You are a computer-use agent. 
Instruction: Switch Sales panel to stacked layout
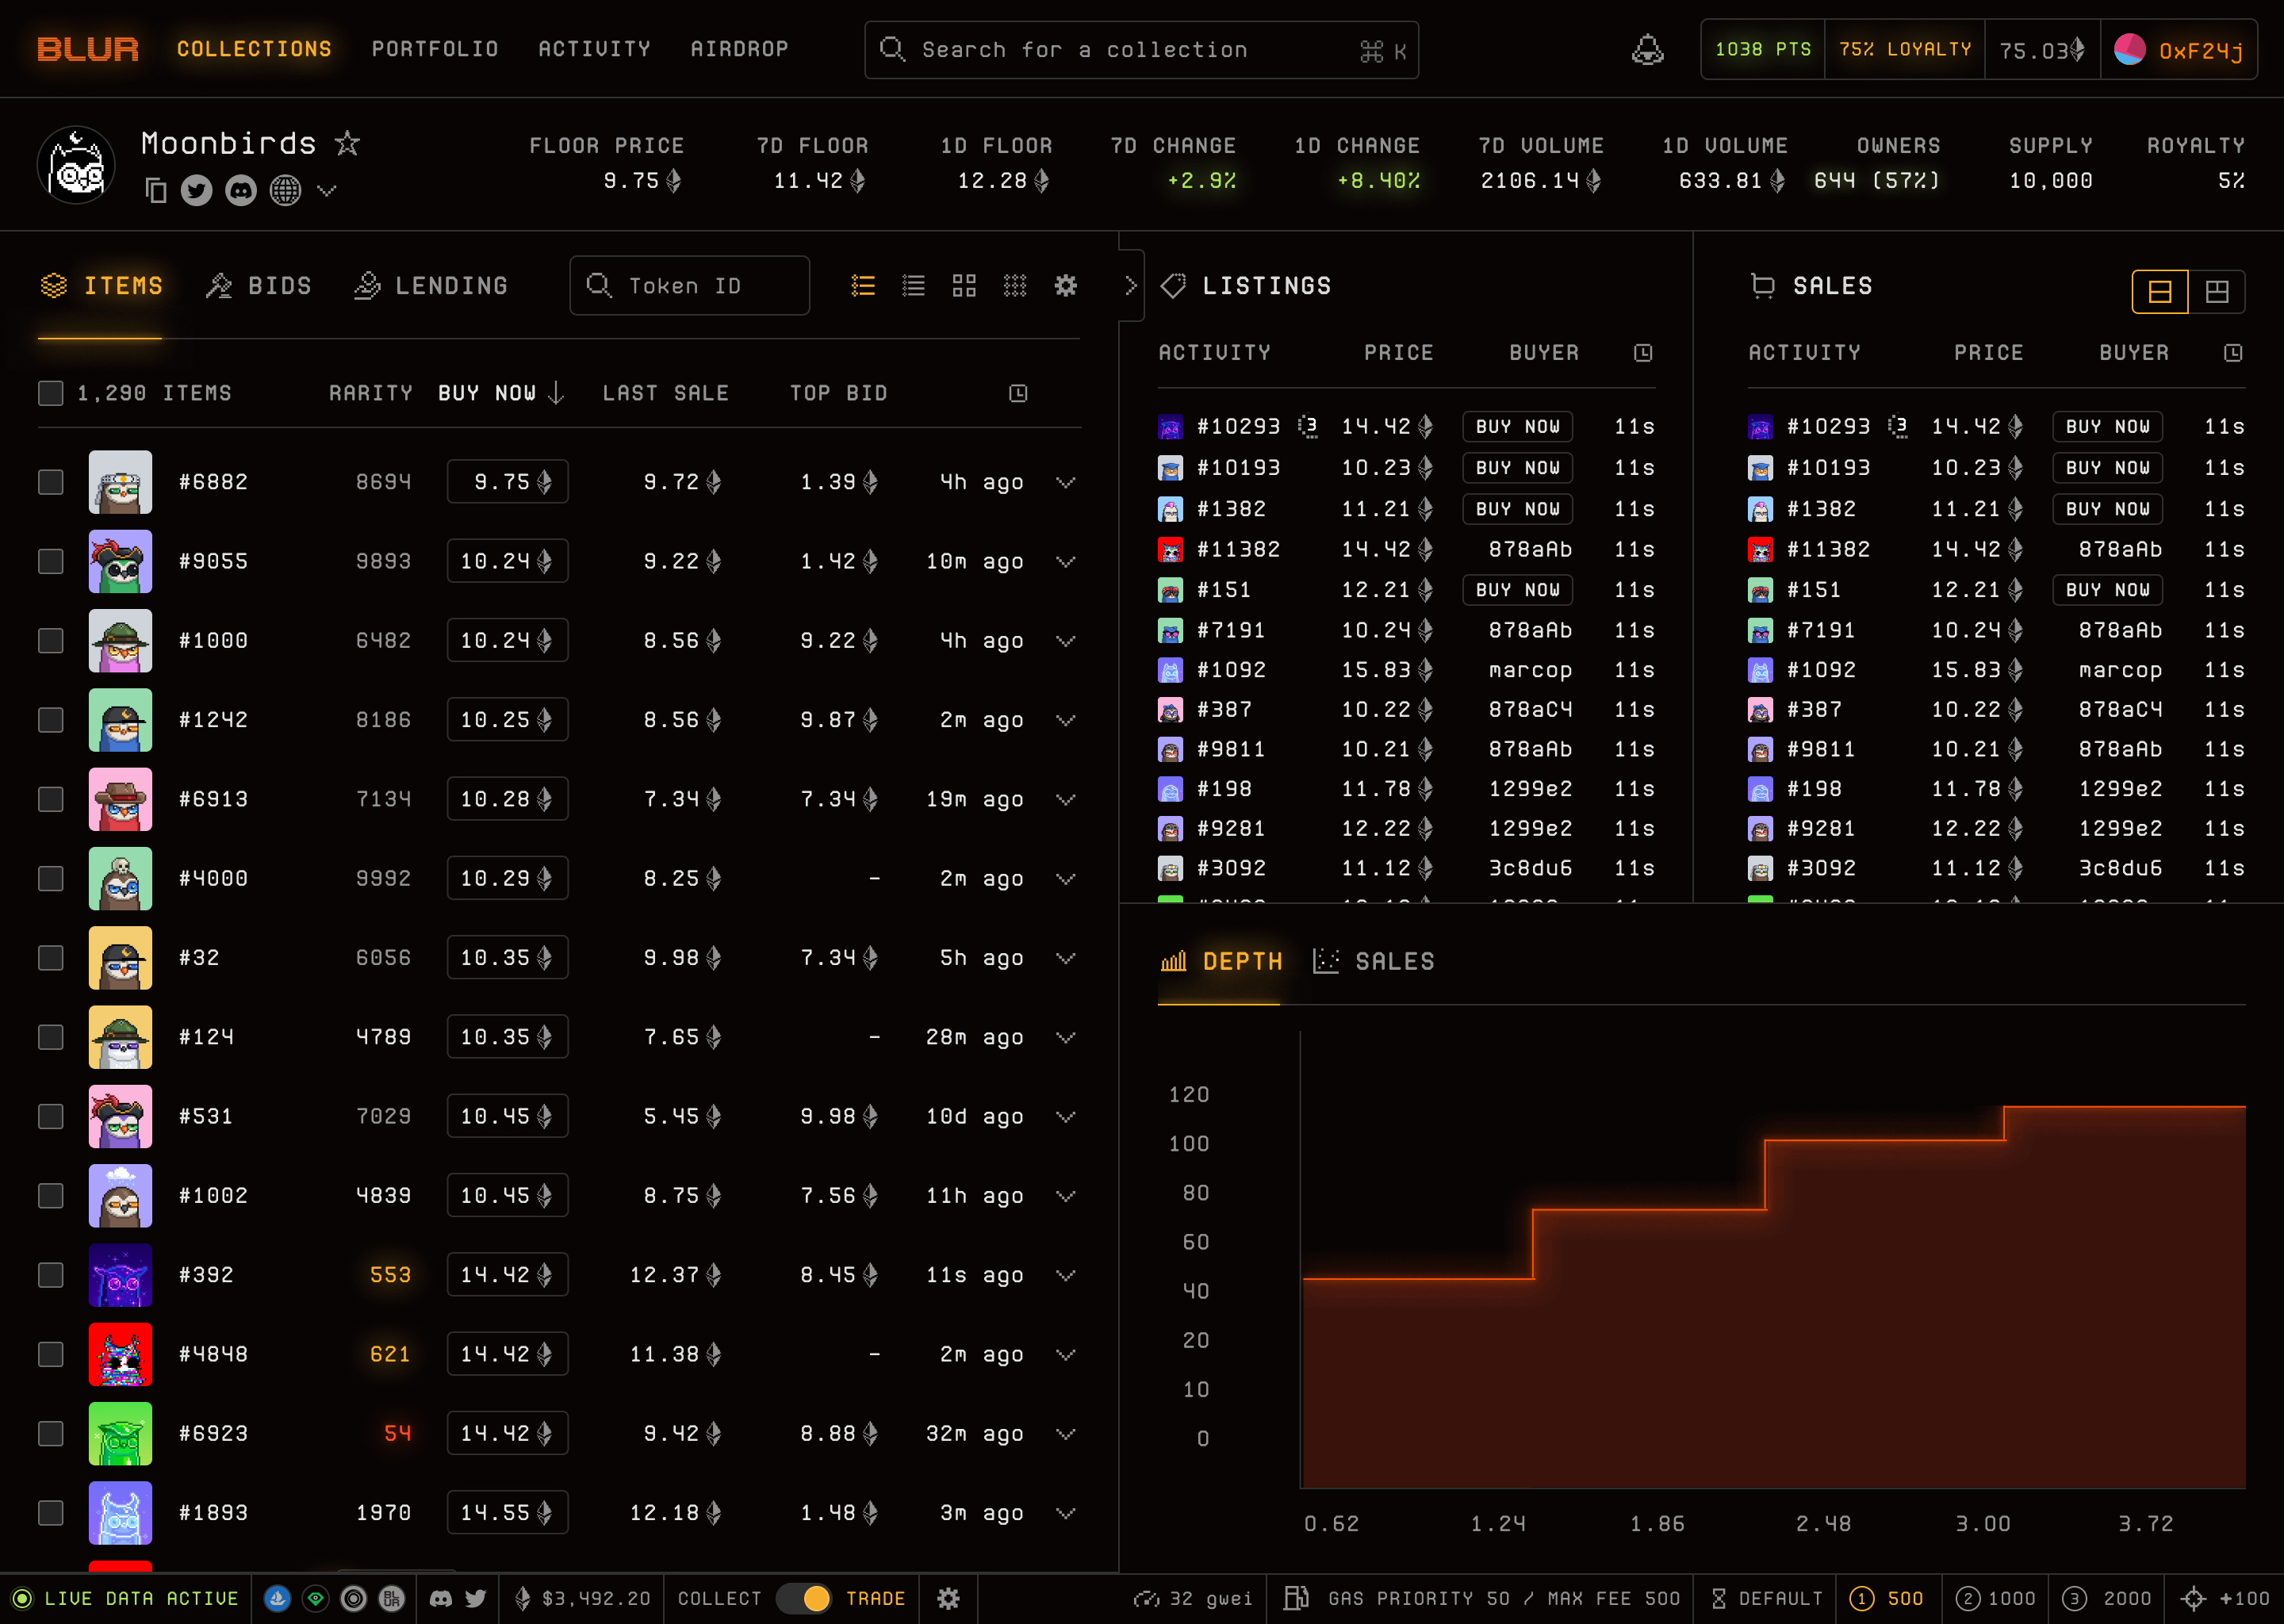[x=2160, y=291]
